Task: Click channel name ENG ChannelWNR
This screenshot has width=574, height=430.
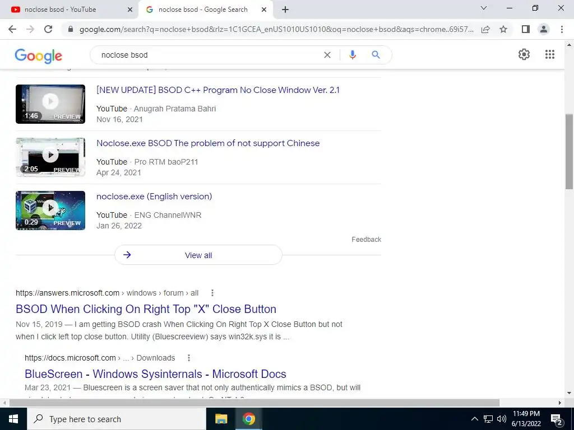Action: (x=168, y=215)
